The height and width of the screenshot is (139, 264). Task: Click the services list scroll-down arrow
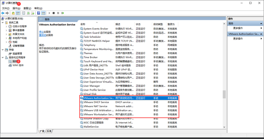pos(224,127)
